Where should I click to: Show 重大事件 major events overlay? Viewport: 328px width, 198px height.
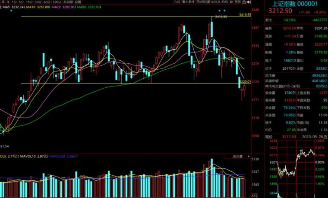click(189, 2)
